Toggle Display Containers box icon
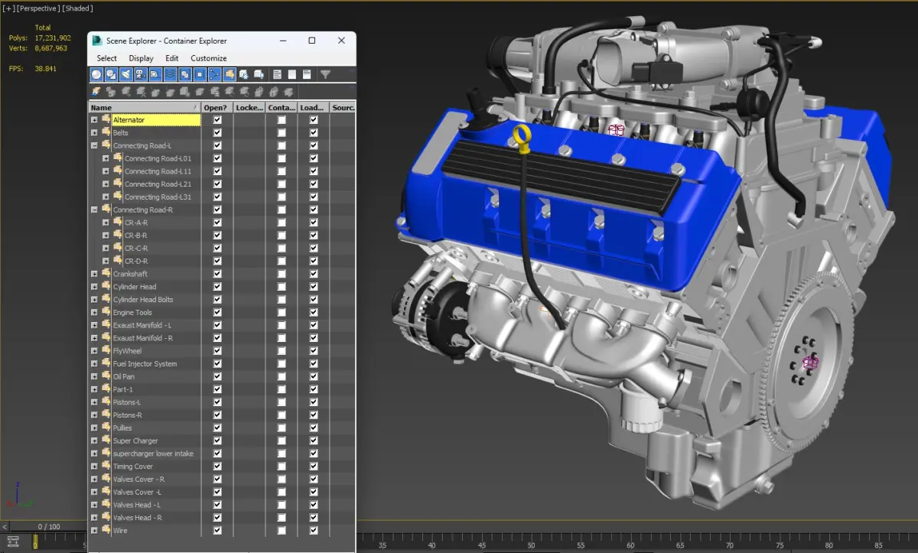 229,74
